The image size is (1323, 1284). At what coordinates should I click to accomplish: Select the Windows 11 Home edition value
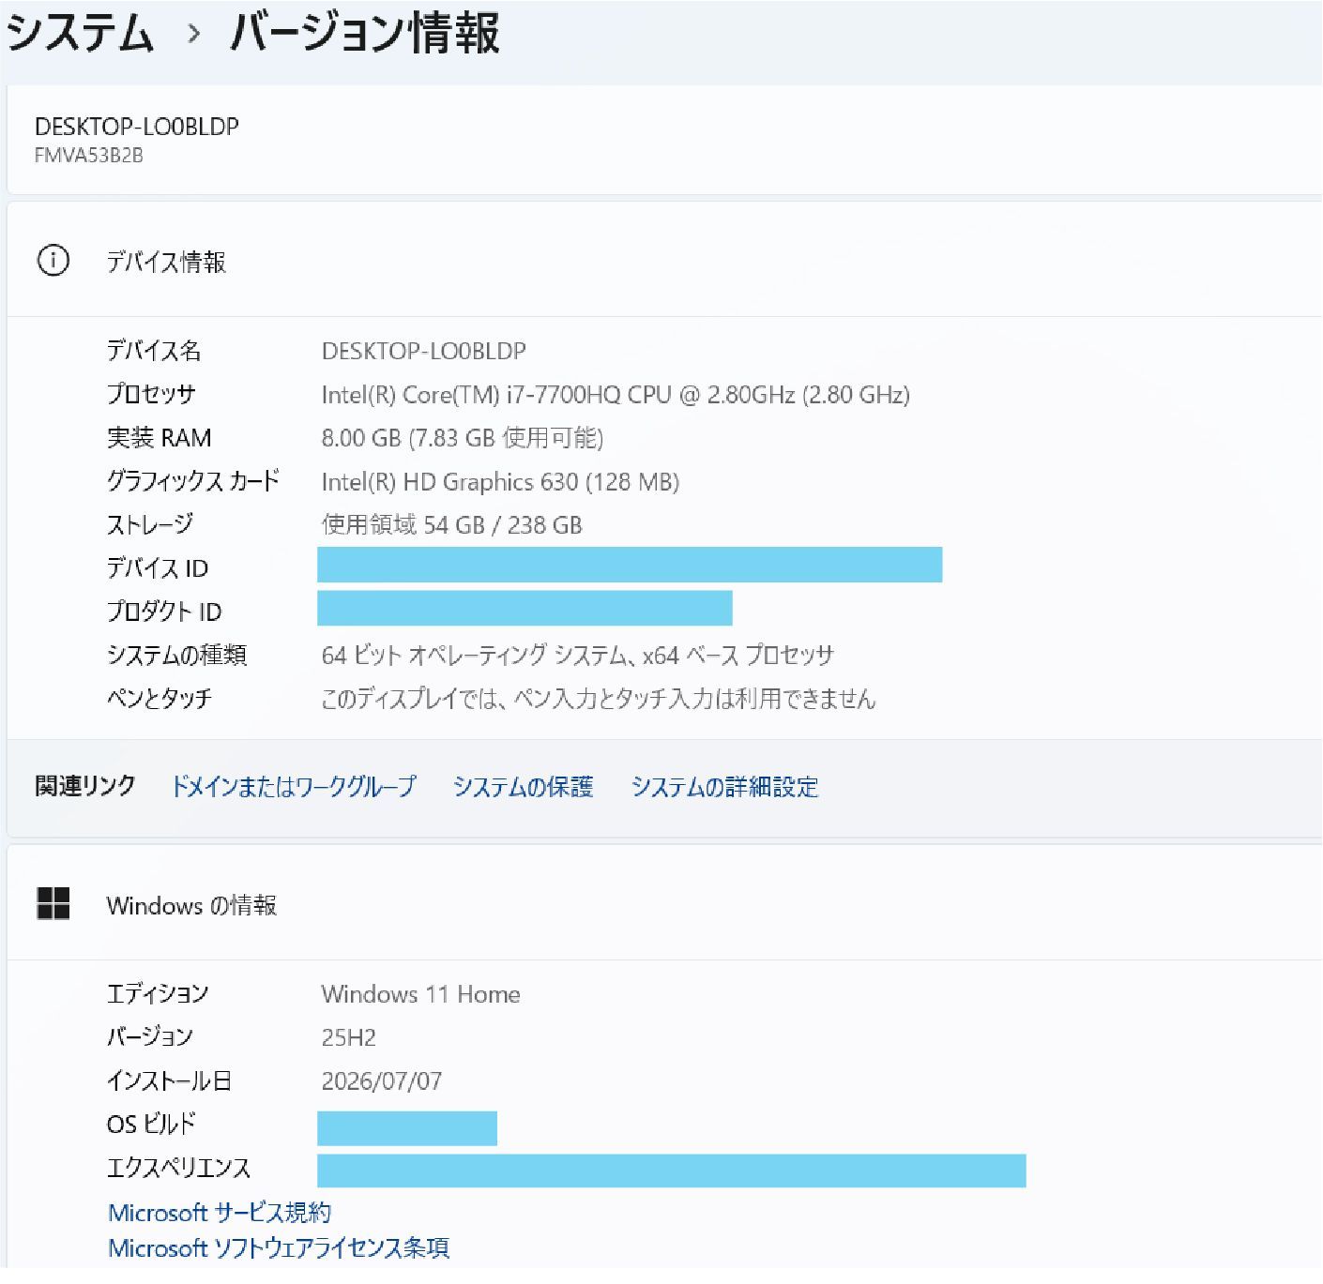(420, 994)
